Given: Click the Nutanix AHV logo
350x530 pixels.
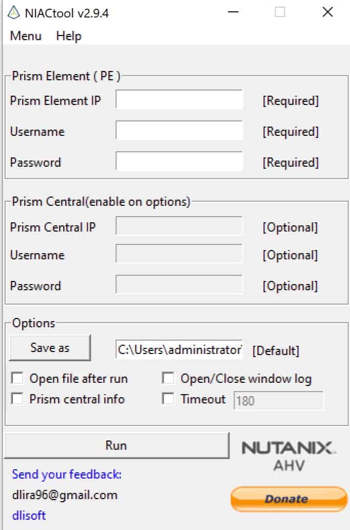Looking at the screenshot, I should coord(288,456).
